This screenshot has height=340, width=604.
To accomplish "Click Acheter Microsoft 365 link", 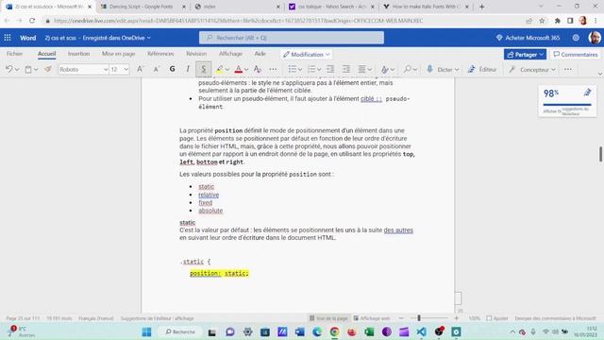I will [528, 38].
